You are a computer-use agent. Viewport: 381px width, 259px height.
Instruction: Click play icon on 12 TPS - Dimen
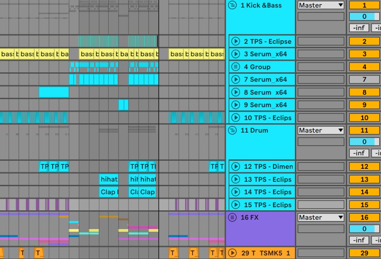click(236, 167)
